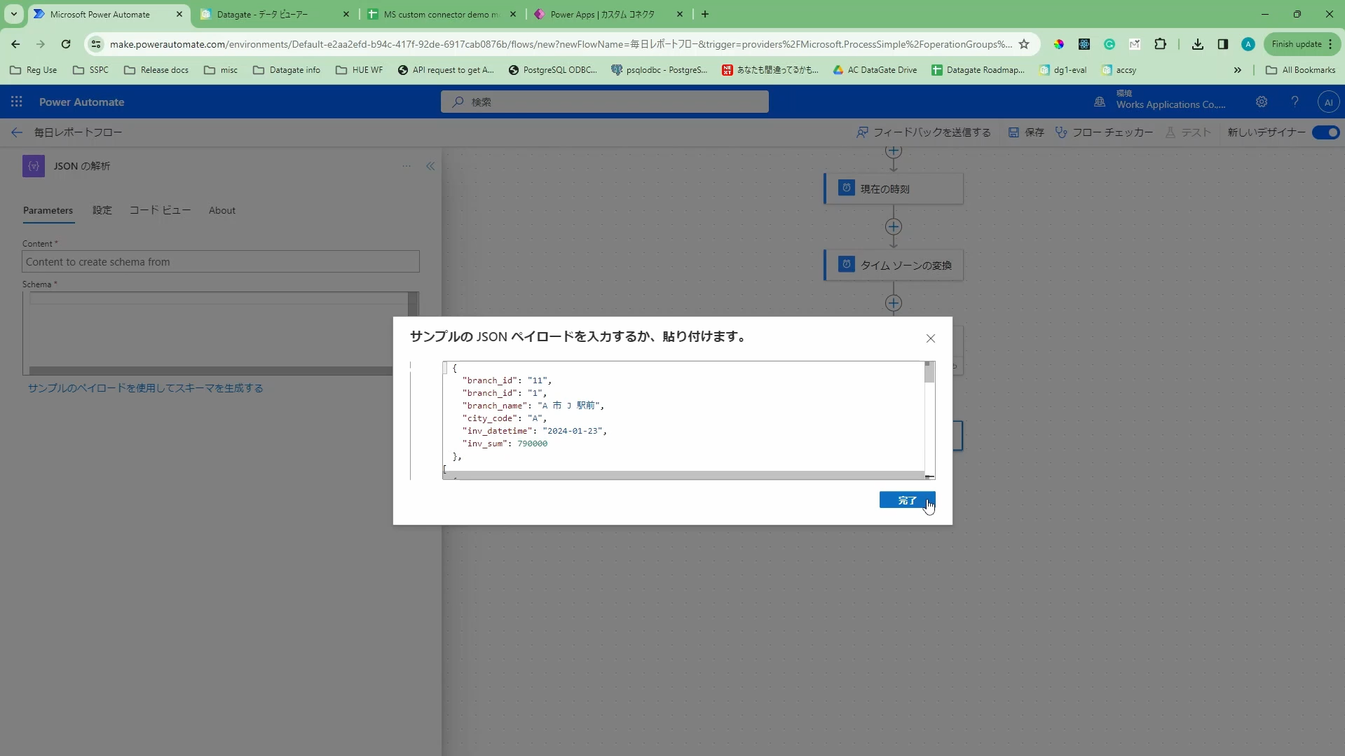This screenshot has height=756, width=1345.
Task: Open the Reg Use bookmark folder
Action: coord(34,70)
